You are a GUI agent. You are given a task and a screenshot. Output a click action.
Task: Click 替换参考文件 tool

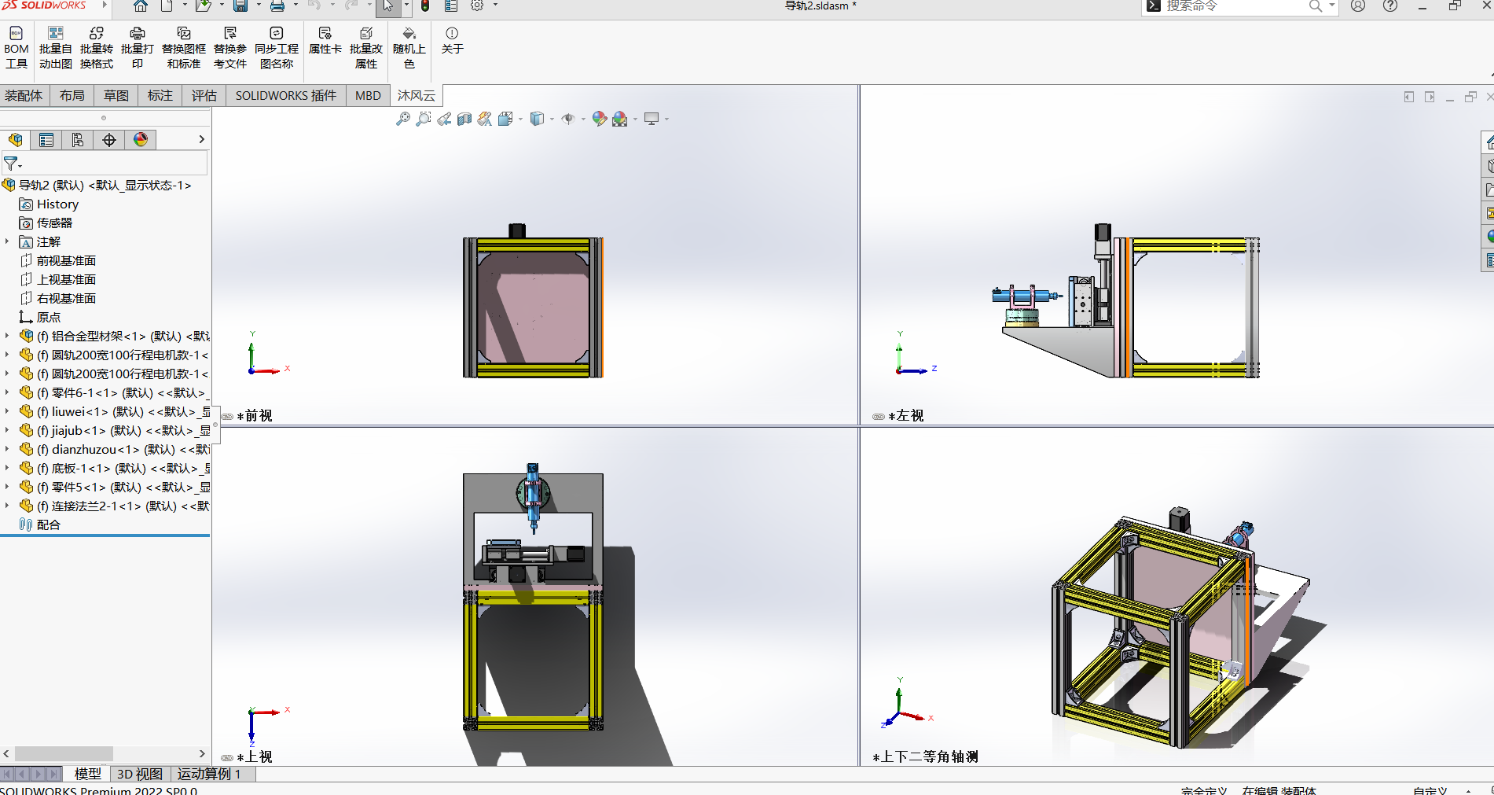click(x=230, y=47)
